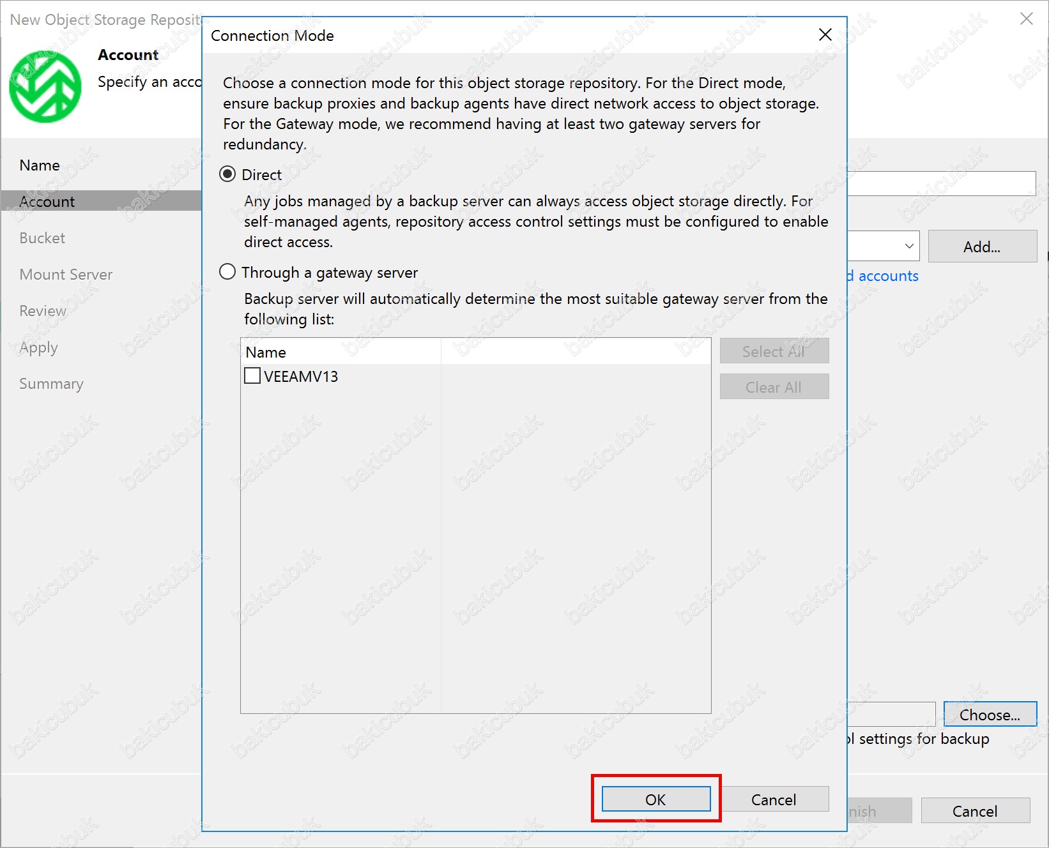Cancel the Connection Mode dialog
1049x848 pixels.
[x=773, y=799]
